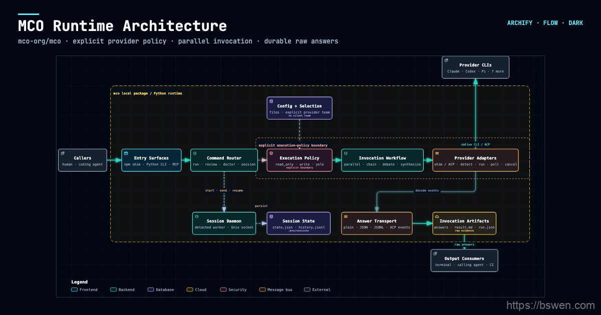
Task: Click the 'persist' edge label
Action: 261,206
